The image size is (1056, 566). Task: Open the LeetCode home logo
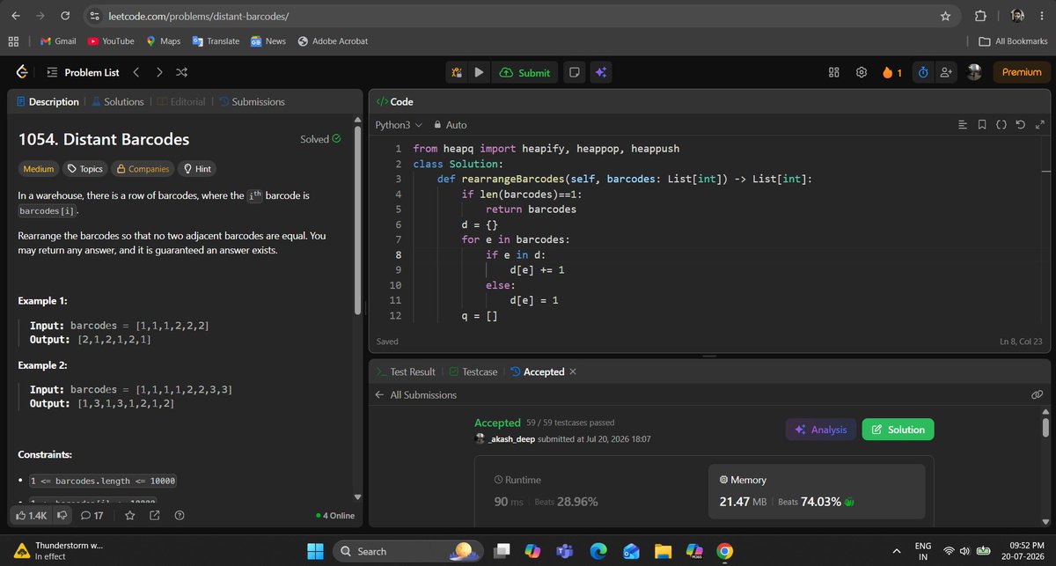tap(22, 72)
